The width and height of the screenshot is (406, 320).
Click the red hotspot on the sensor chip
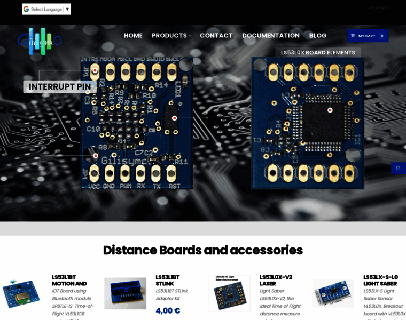pyautogui.click(x=175, y=118)
